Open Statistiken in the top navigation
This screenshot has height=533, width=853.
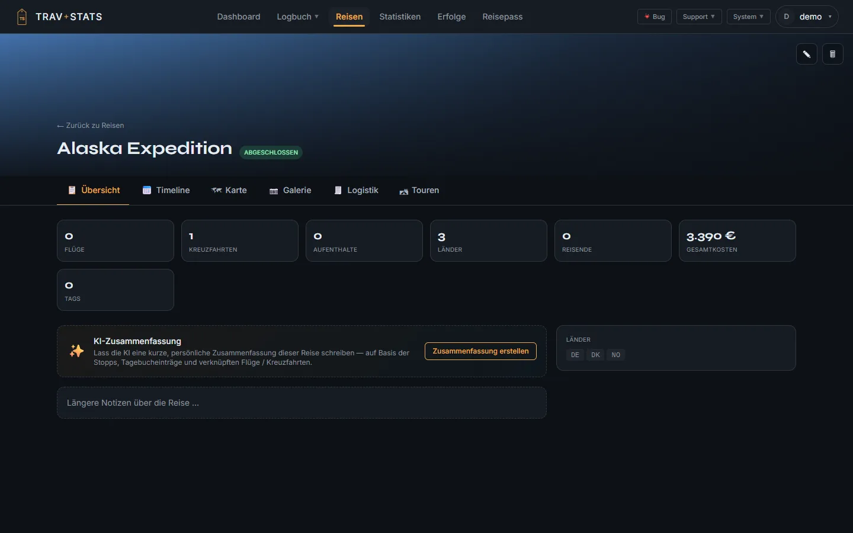click(x=400, y=17)
